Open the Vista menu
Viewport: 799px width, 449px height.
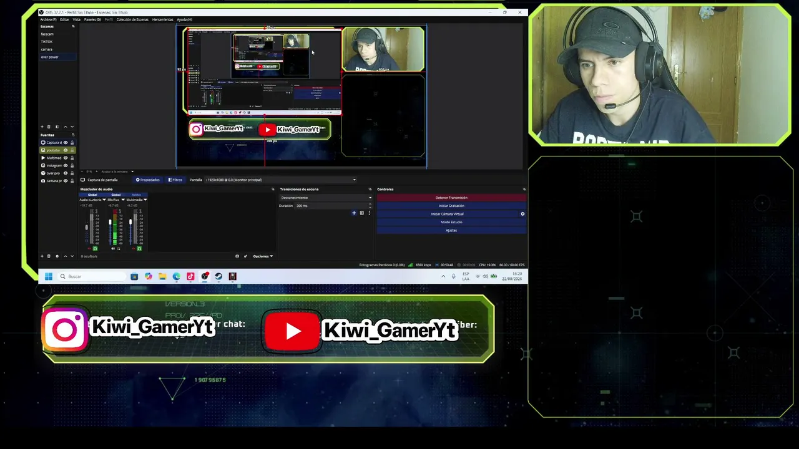click(76, 19)
